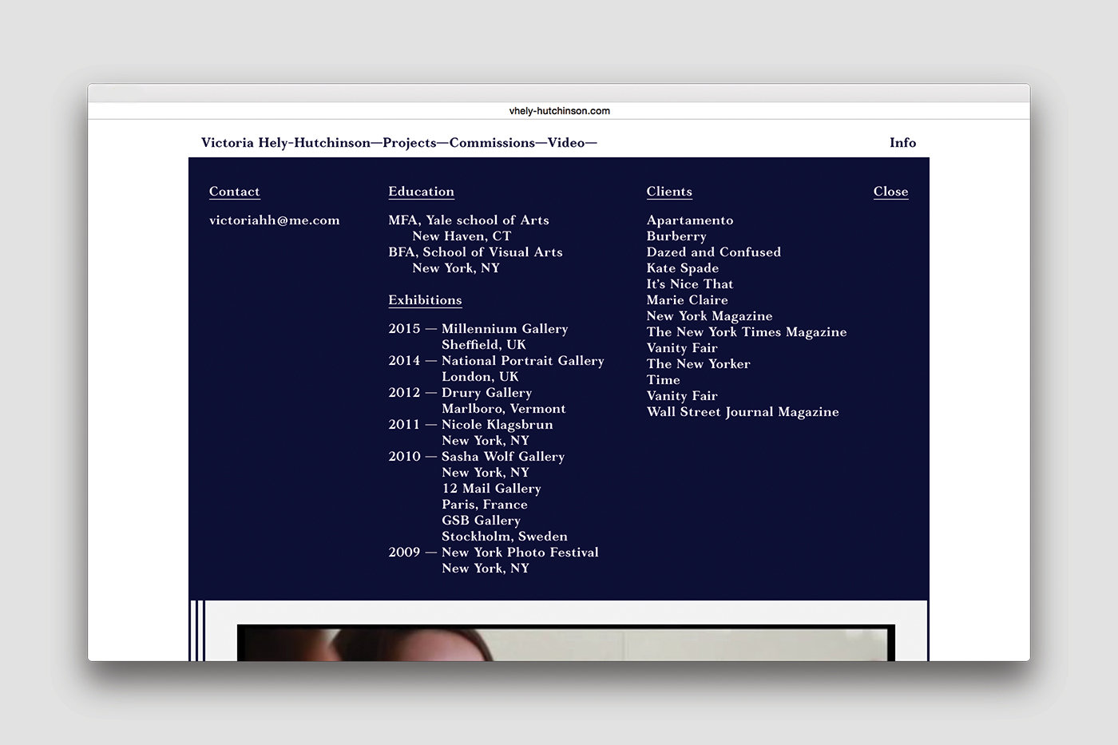Click the Marlboro, Vermont line
This screenshot has width=1118, height=745.
tap(504, 409)
